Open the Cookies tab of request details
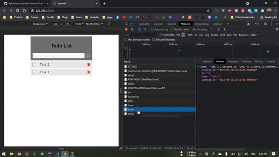Image resolution: width=279 pixels, height=157 pixels. tap(270, 61)
